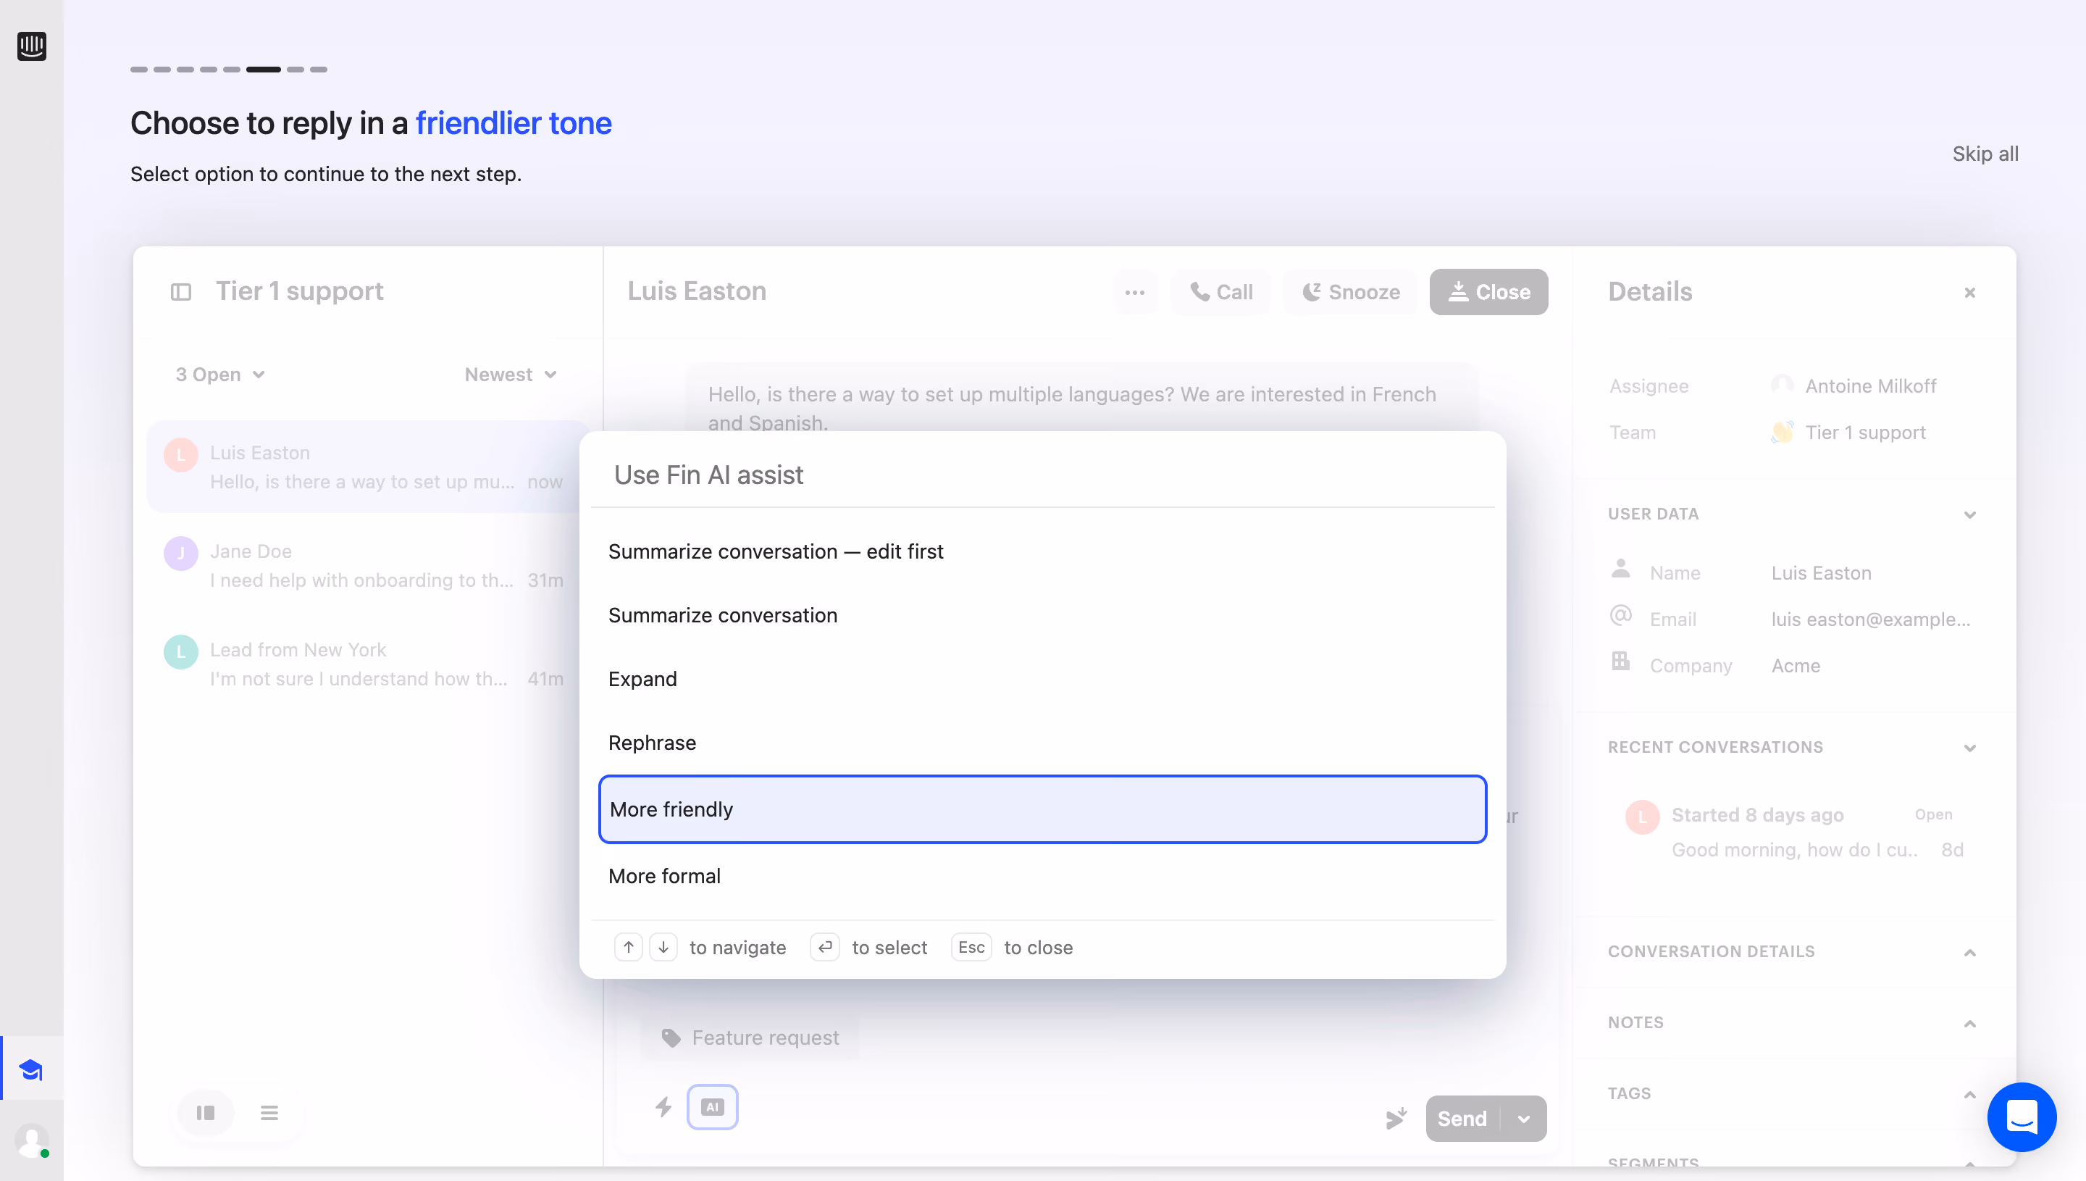Open the graduation cap onboarding icon
The width and height of the screenshot is (2086, 1181).
(32, 1070)
